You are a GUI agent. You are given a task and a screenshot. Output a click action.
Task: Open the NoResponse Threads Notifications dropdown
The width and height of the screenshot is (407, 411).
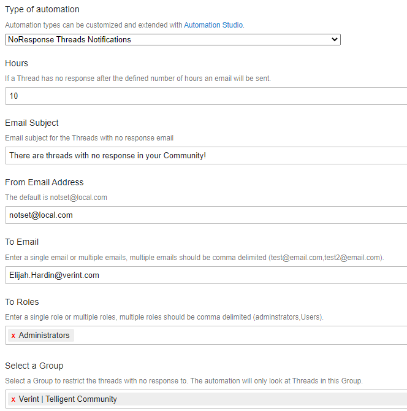(x=173, y=40)
